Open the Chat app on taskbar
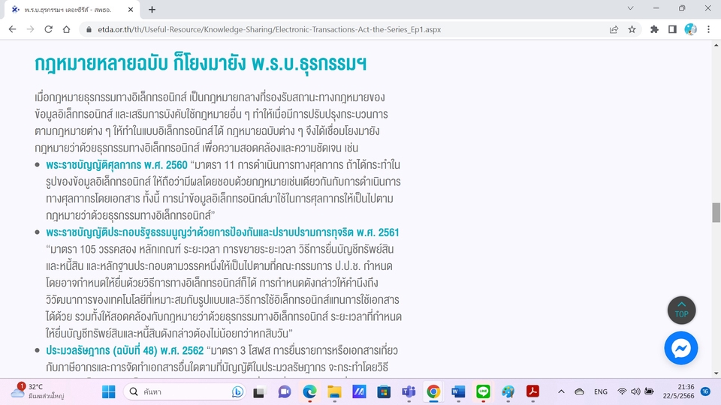Screen dimensions: 721x405 (285, 391)
